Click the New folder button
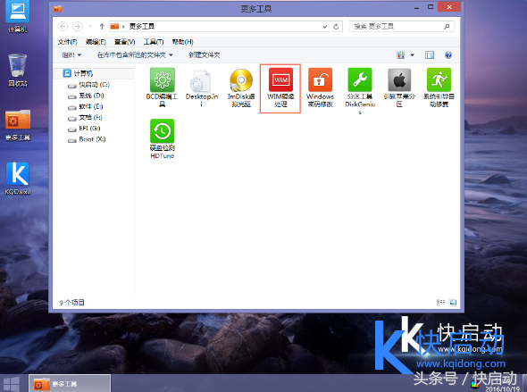The width and height of the screenshot is (527, 392). click(x=205, y=54)
